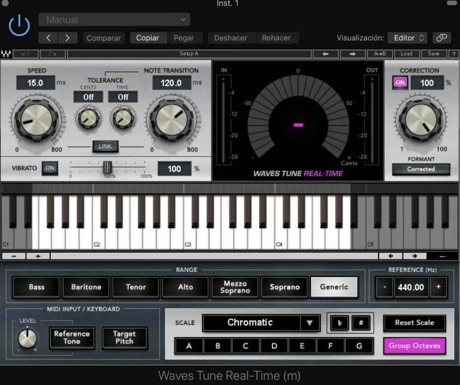
Task: Click the Vibrato percent value 100
Action: [174, 169]
